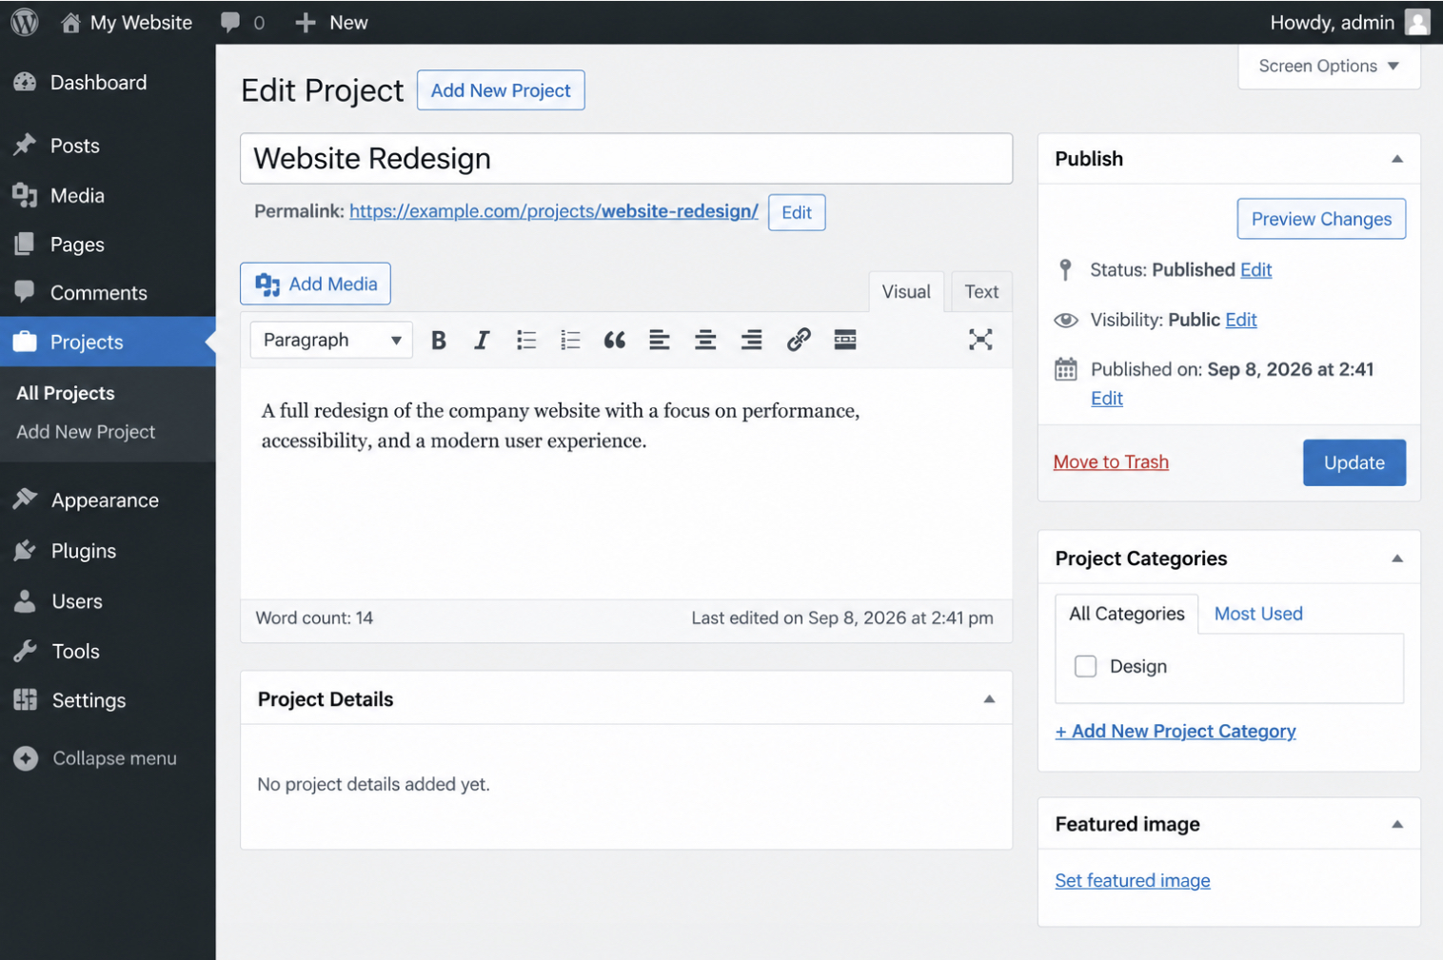Align text center
1443x960 pixels.
[705, 340]
